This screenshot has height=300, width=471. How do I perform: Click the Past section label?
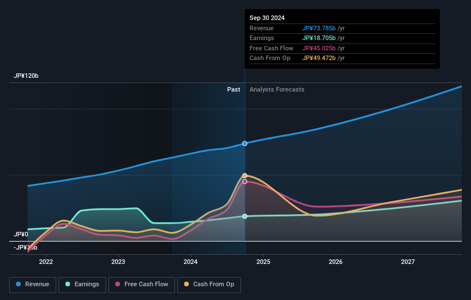[x=233, y=89]
